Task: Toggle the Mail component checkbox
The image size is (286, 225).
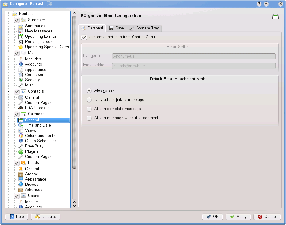Action: 17,53
